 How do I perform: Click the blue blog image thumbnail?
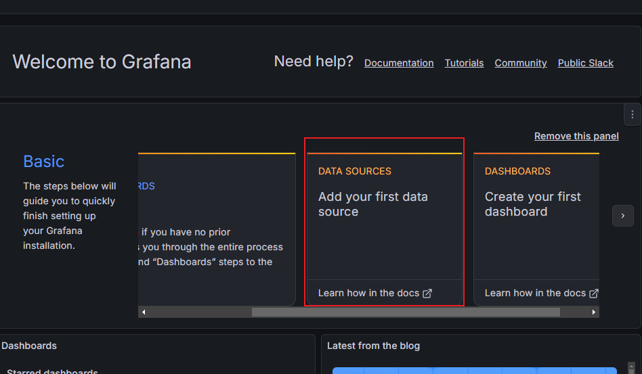[x=475, y=371]
